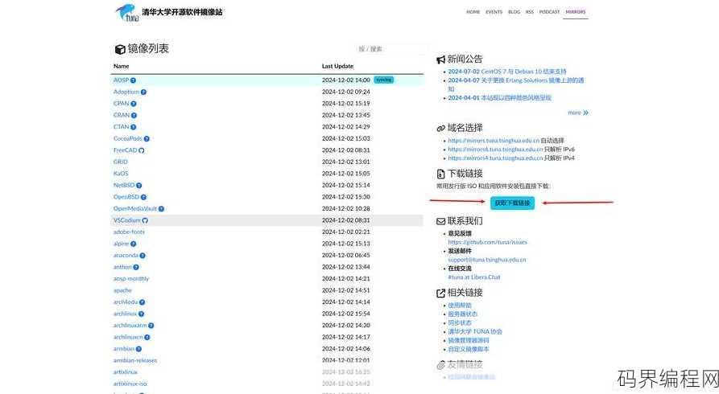Open the help icon beside armbian
Image resolution: width=719 pixels, height=394 pixels.
tap(139, 349)
